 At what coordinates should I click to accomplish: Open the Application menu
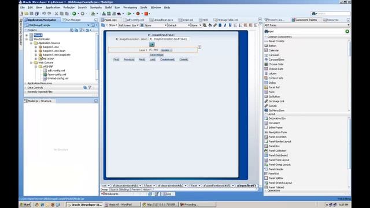point(53,8)
